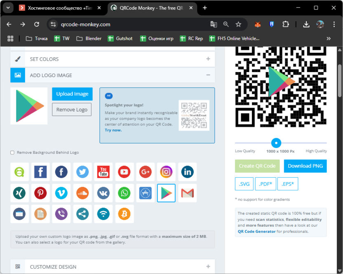This screenshot has height=274, width=343.
Task: Select the Instagram logo
Action: point(166,172)
